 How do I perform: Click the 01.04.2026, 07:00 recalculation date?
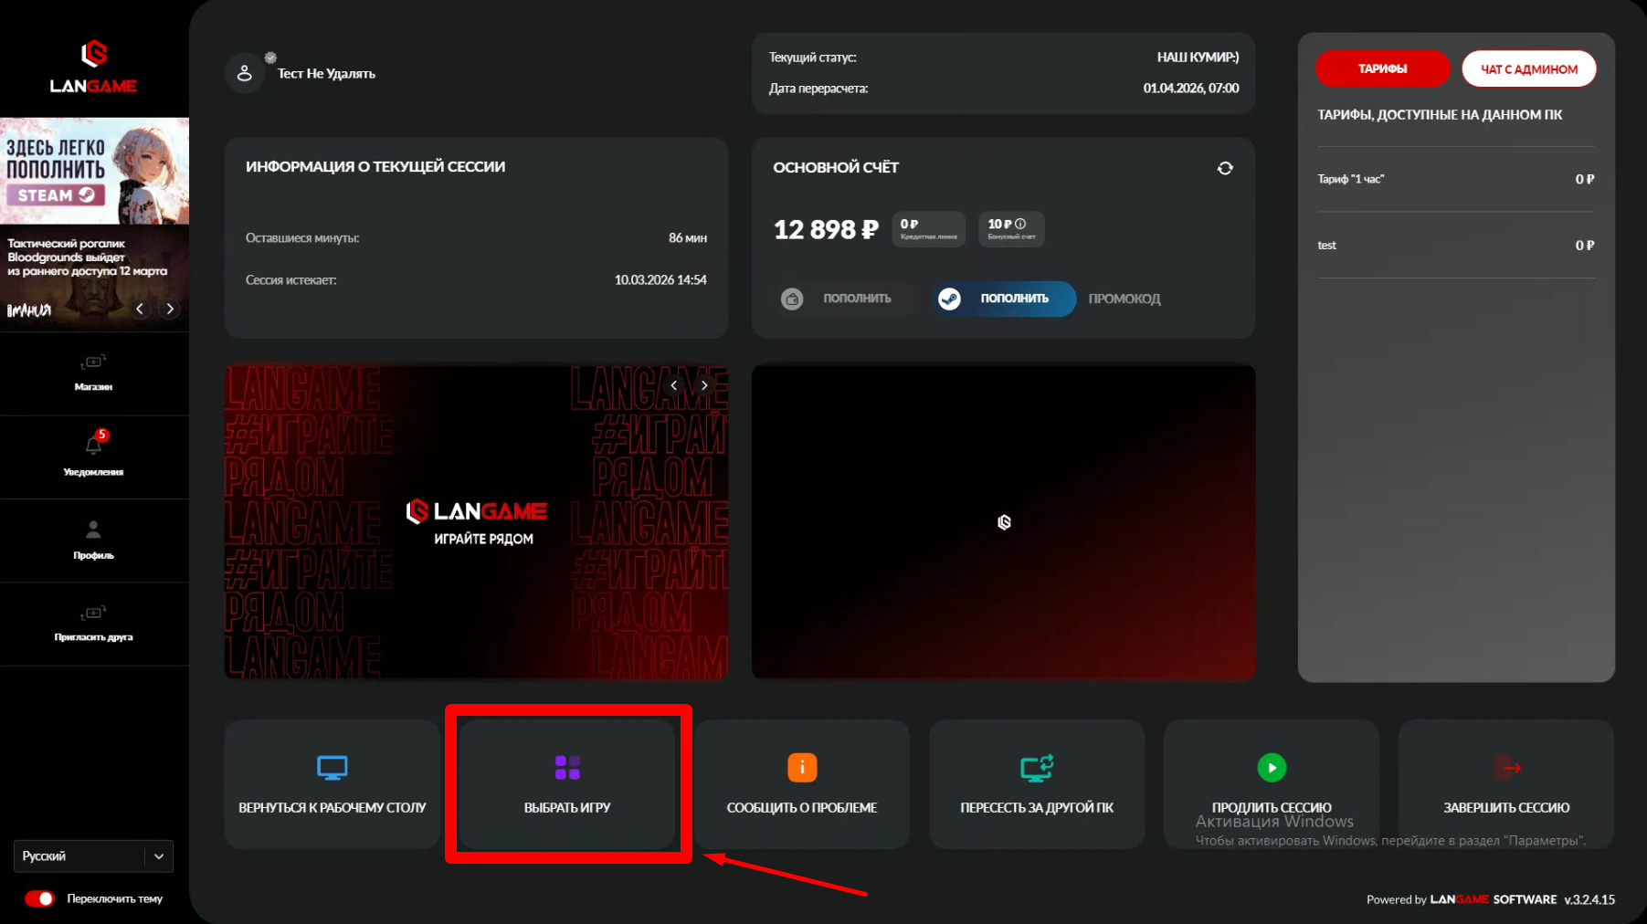coord(1191,88)
